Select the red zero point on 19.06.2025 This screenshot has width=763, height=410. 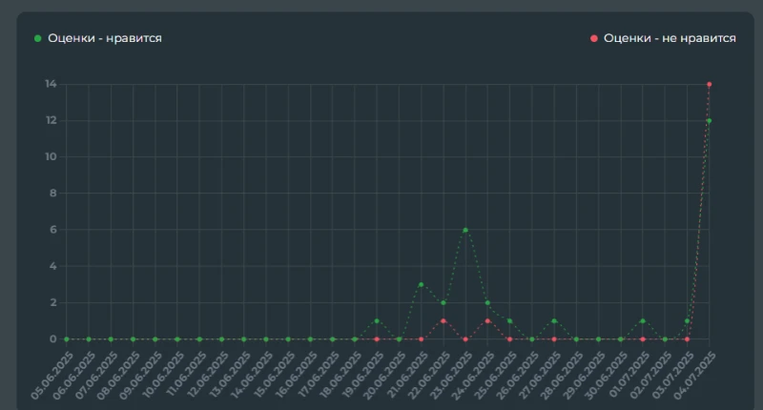377,339
